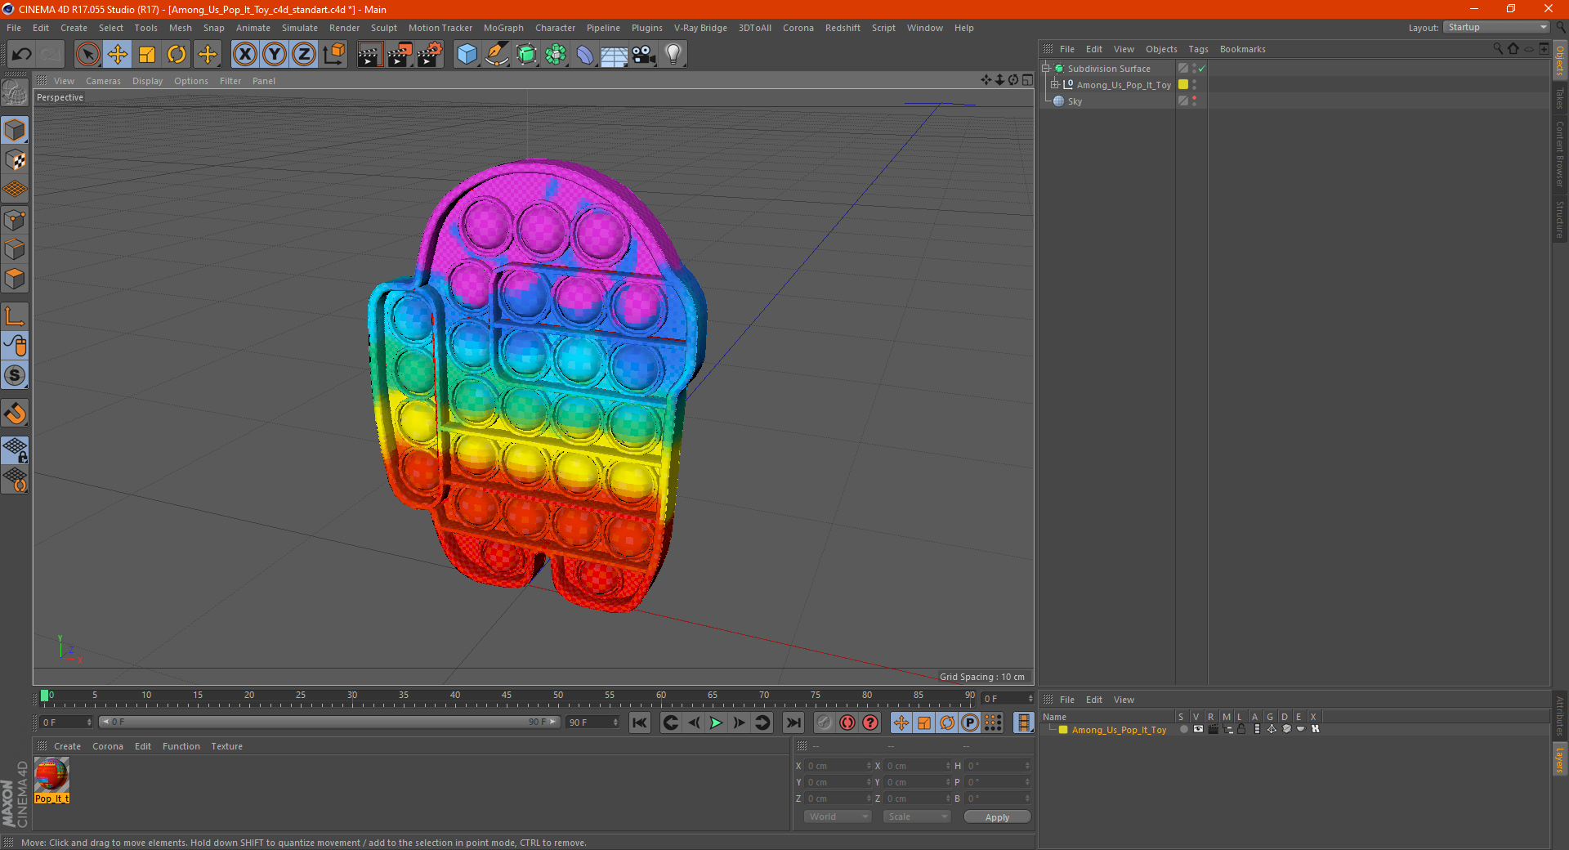This screenshot has width=1569, height=850.
Task: Add a Subdivision Surface generator icon
Action: [x=526, y=55]
